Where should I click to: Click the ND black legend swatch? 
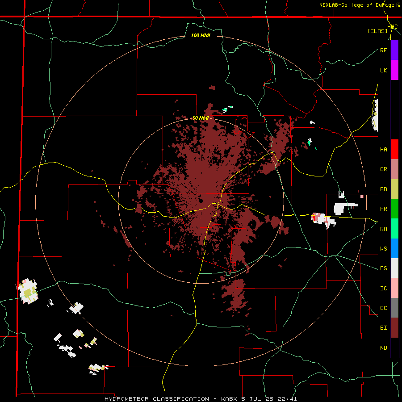tap(394, 348)
